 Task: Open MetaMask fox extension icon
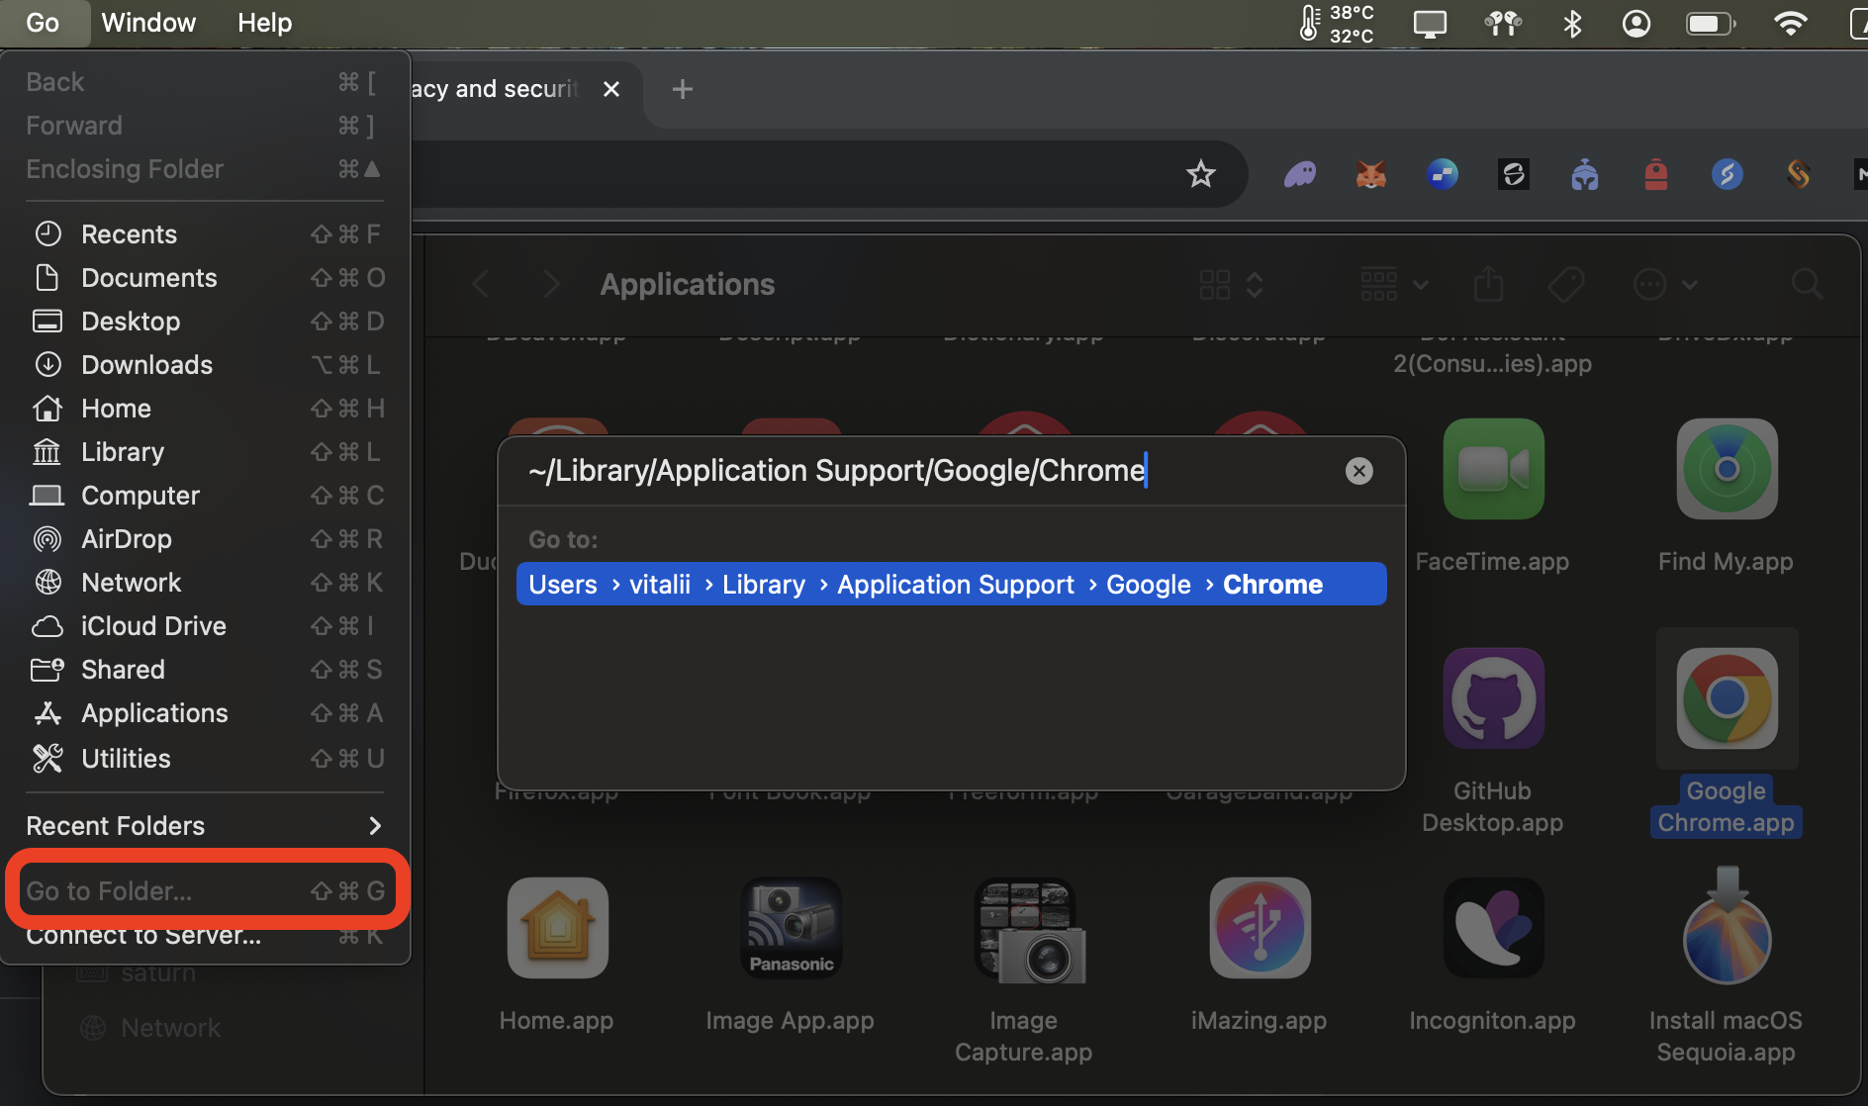[1370, 175]
